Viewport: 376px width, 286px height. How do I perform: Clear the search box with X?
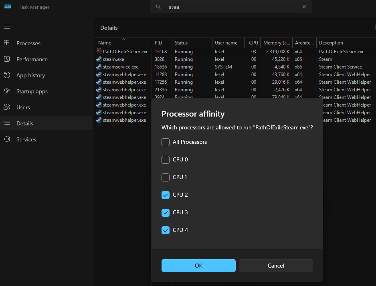click(x=304, y=7)
